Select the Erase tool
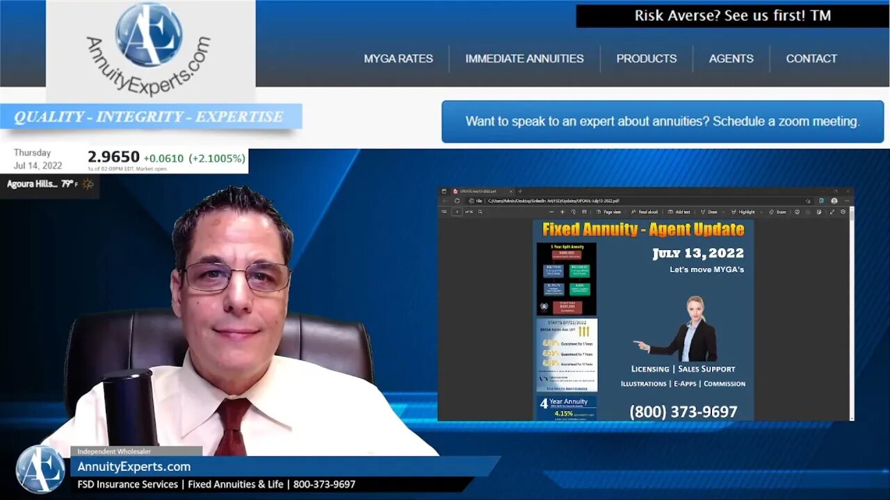The image size is (890, 500). click(x=777, y=212)
